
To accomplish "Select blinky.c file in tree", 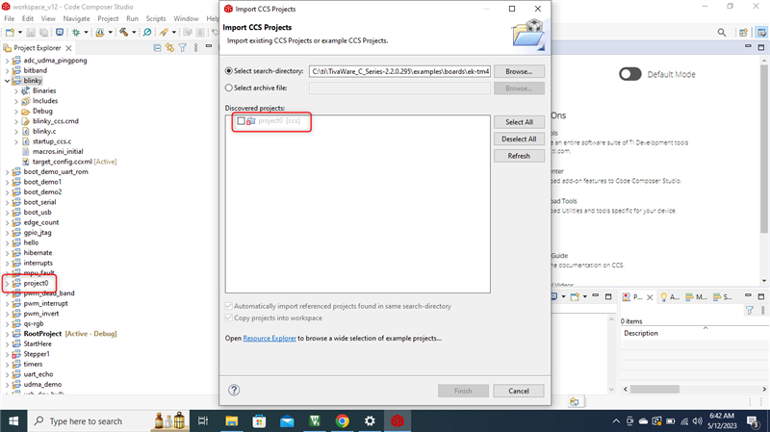I will coord(44,131).
